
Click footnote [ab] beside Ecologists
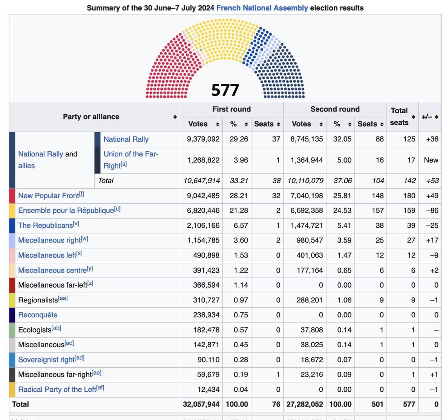tap(56, 328)
